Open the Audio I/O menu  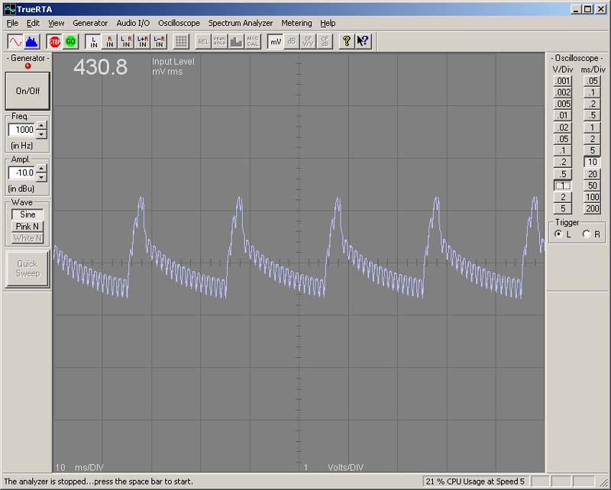(x=133, y=23)
